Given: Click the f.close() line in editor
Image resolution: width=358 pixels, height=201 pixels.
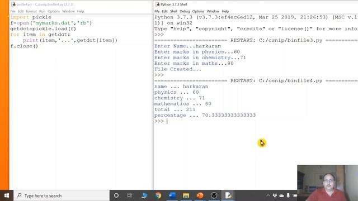Looking at the screenshot, I should point(24,46).
